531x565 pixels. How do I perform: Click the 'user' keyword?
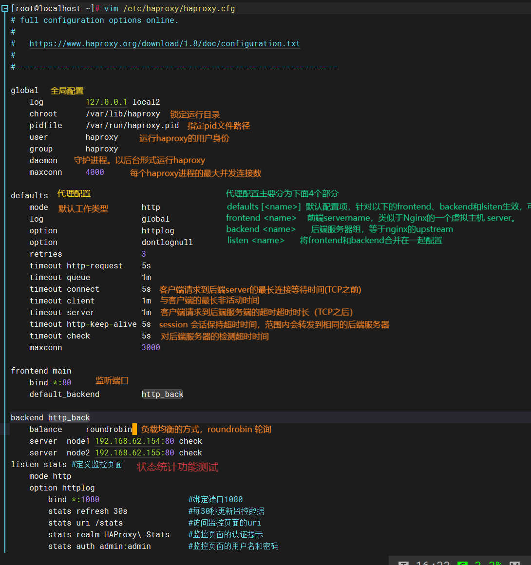(x=38, y=137)
